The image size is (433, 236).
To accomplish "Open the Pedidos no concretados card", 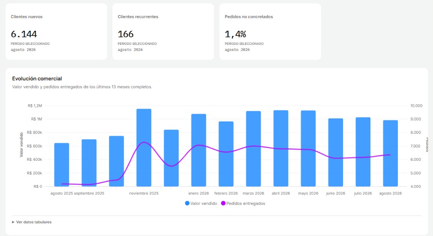I will tap(270, 32).
